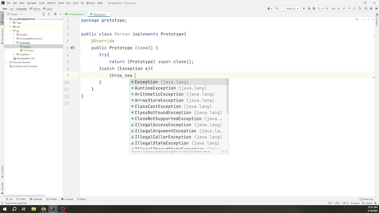Screen dimensions: 379x213
Task: Start debugging with the bug icon
Action: (x=309, y=9)
